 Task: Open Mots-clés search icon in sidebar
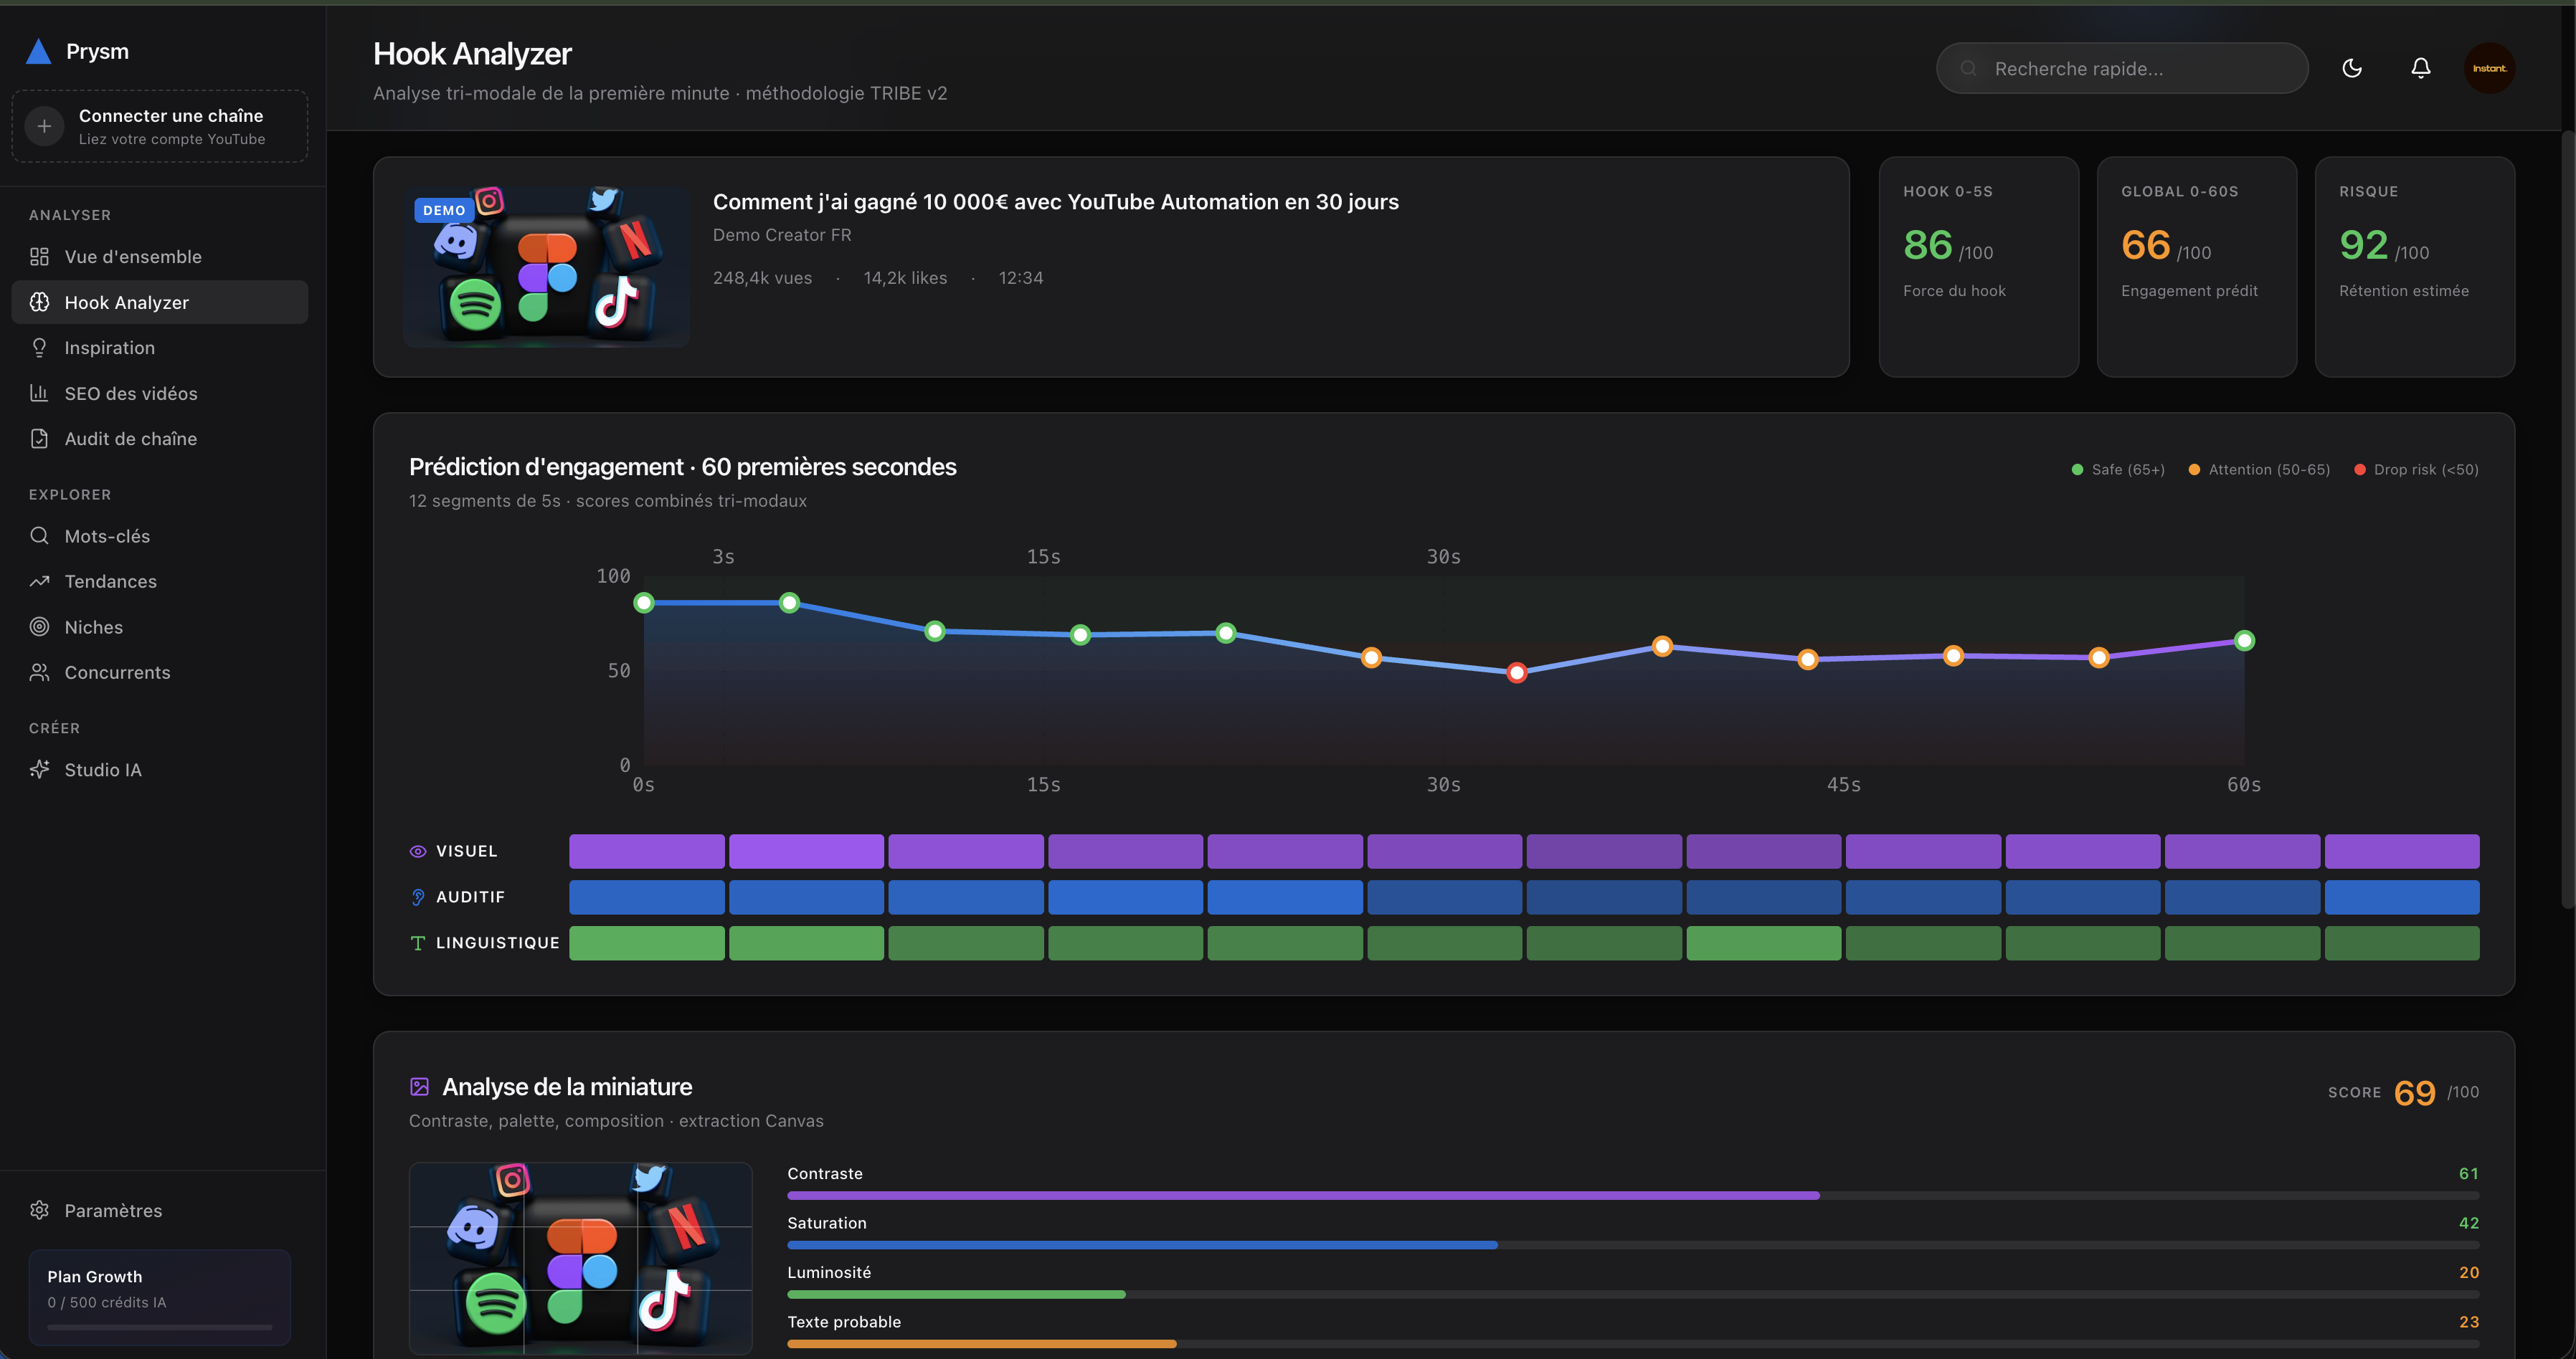(x=40, y=535)
